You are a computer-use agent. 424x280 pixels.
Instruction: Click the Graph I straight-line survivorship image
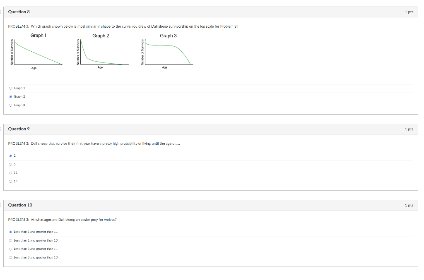point(37,51)
